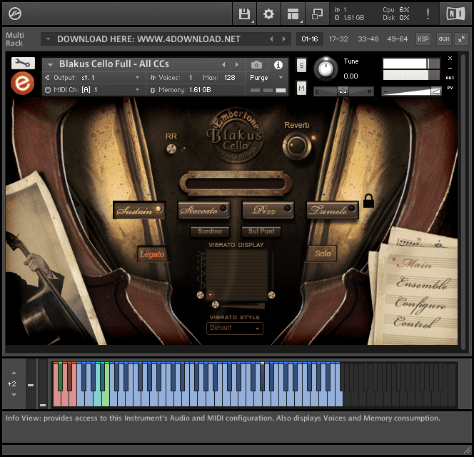The height and width of the screenshot is (457, 474).
Task: Open the save floppy disk menu
Action: pos(245,14)
